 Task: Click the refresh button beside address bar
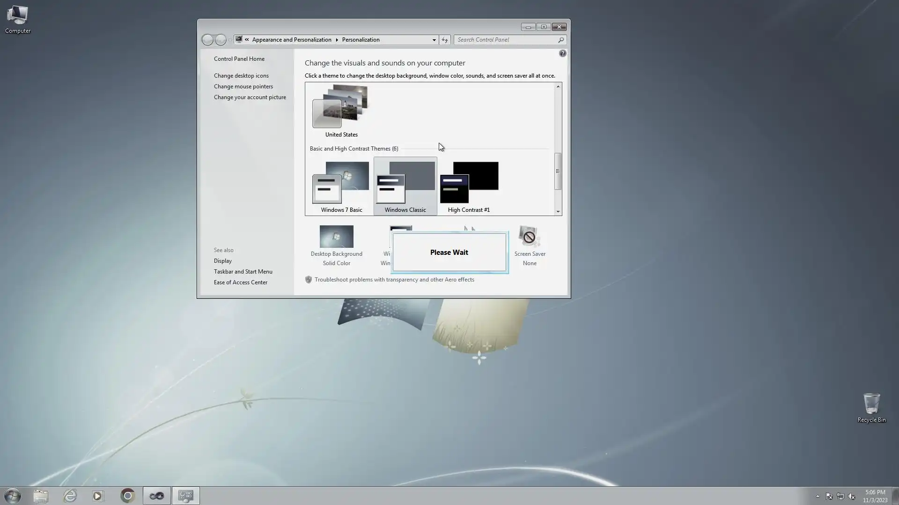[x=445, y=40]
